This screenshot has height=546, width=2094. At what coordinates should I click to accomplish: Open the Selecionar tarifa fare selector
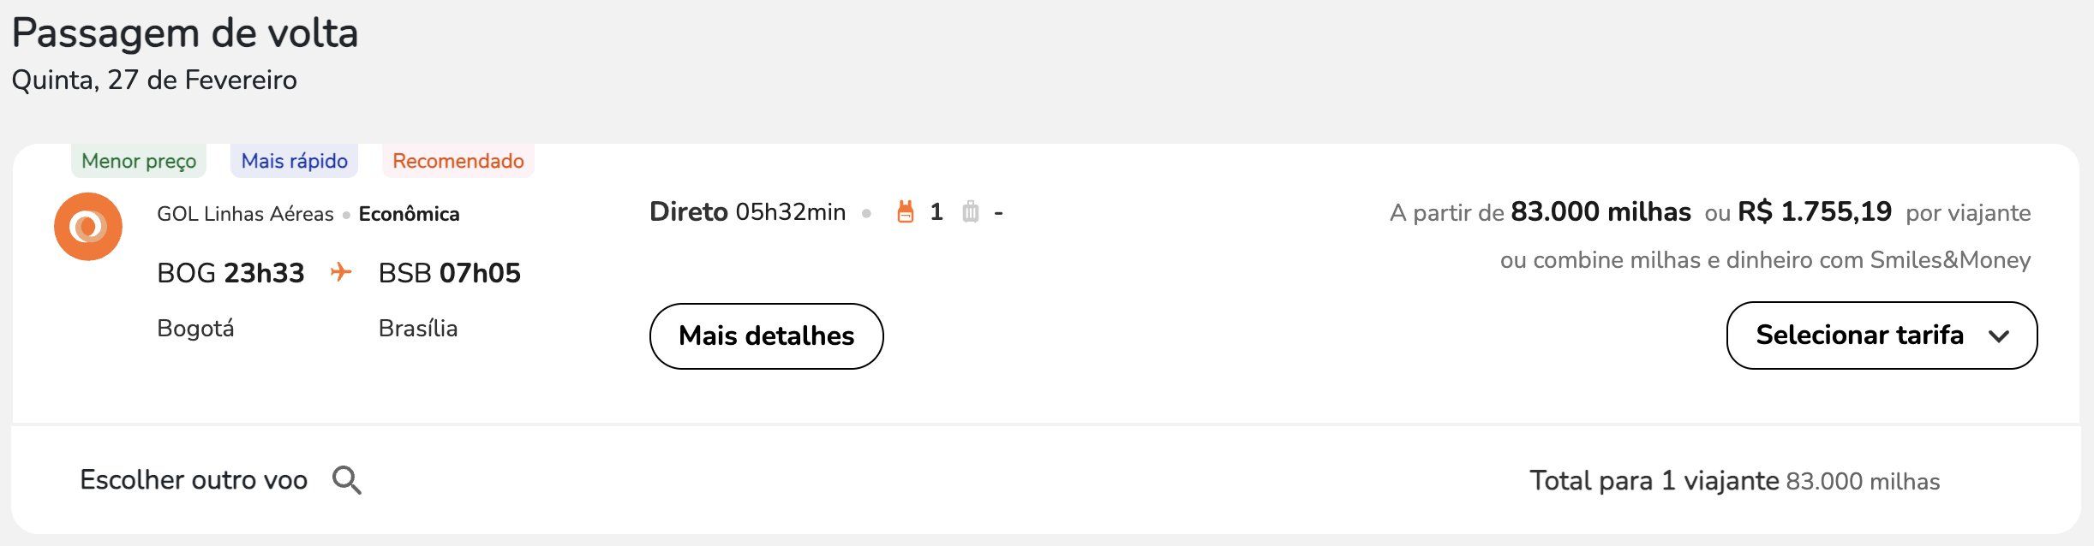click(x=1882, y=335)
